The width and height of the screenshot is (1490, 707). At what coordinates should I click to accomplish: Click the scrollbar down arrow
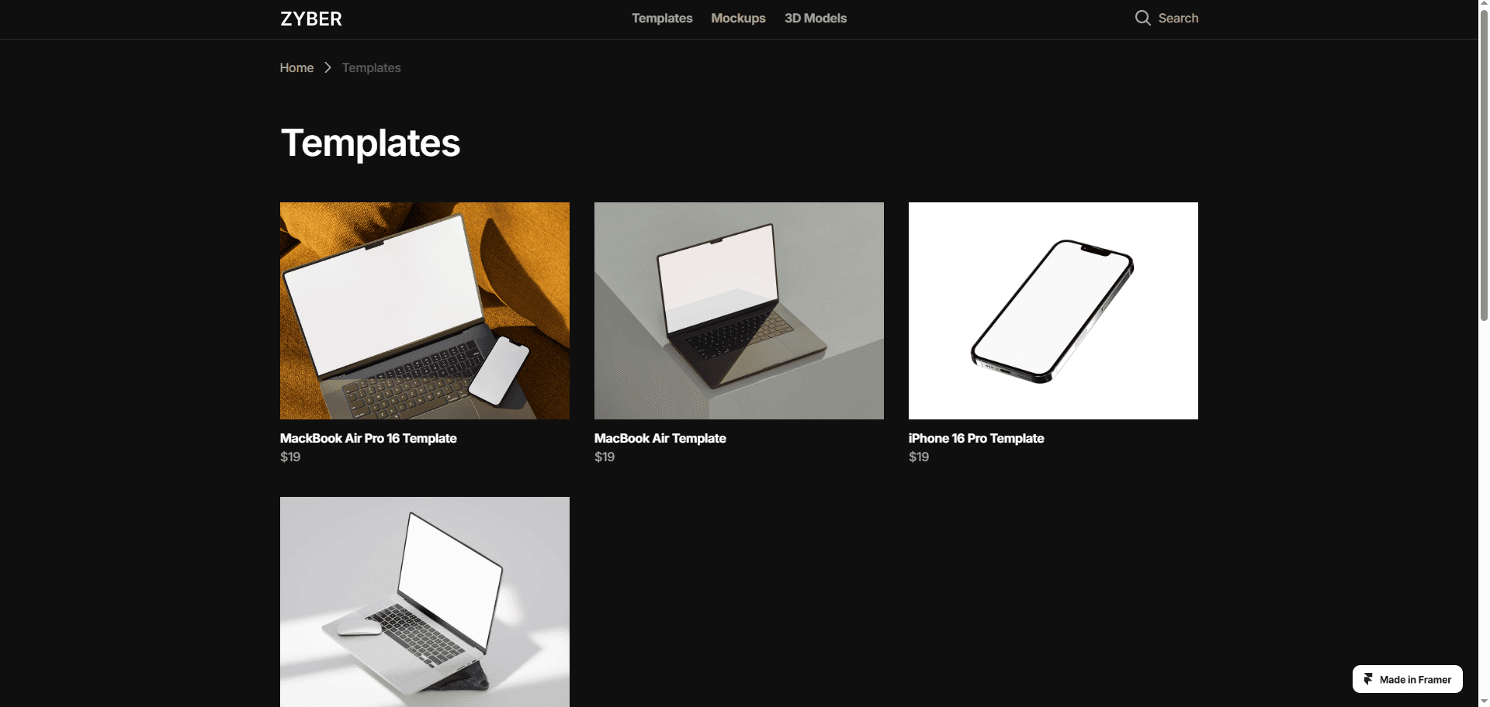click(1484, 702)
